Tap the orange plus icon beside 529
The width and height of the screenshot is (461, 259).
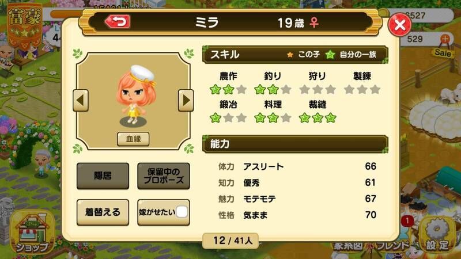point(445,39)
